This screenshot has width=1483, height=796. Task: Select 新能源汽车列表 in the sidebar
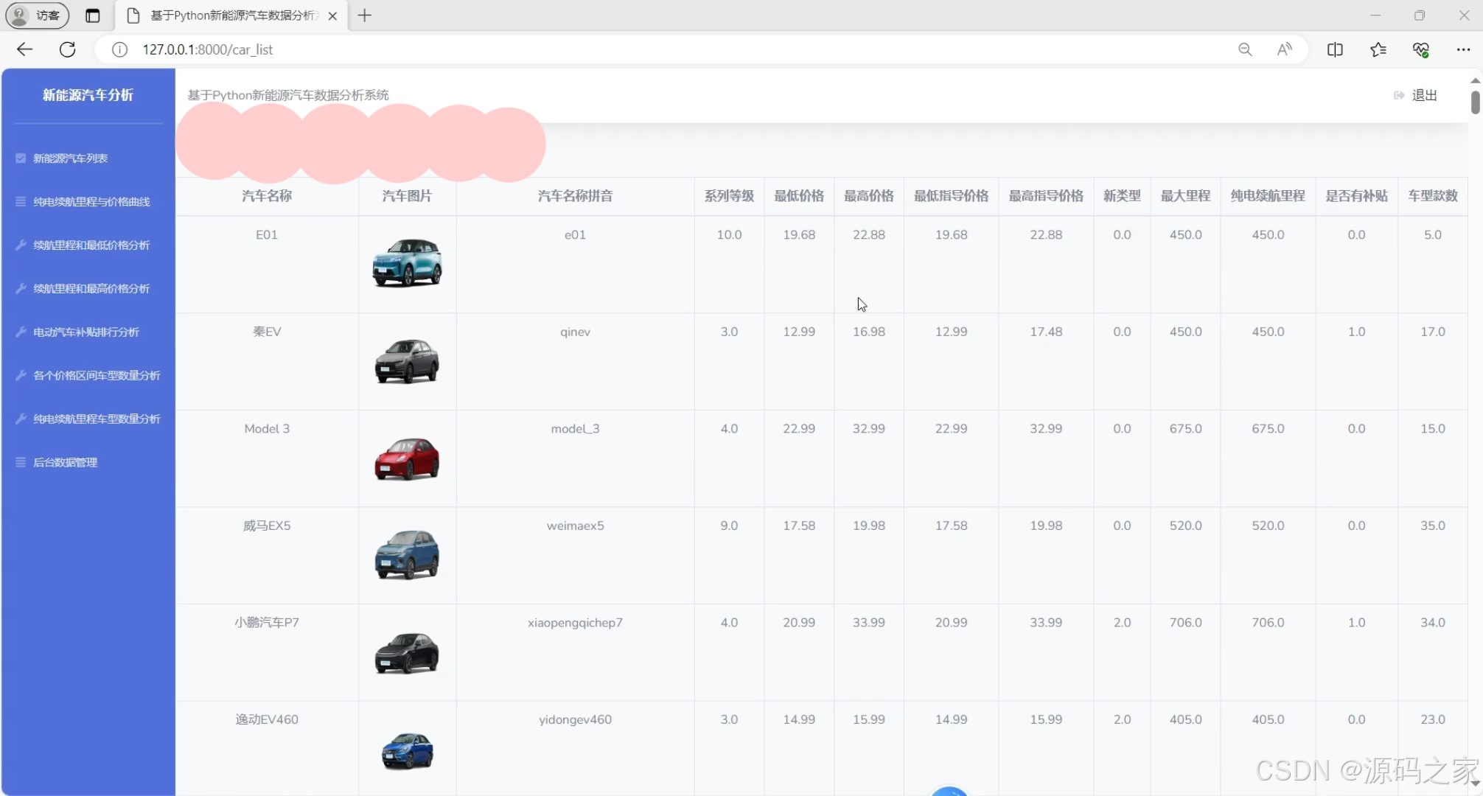(71, 158)
